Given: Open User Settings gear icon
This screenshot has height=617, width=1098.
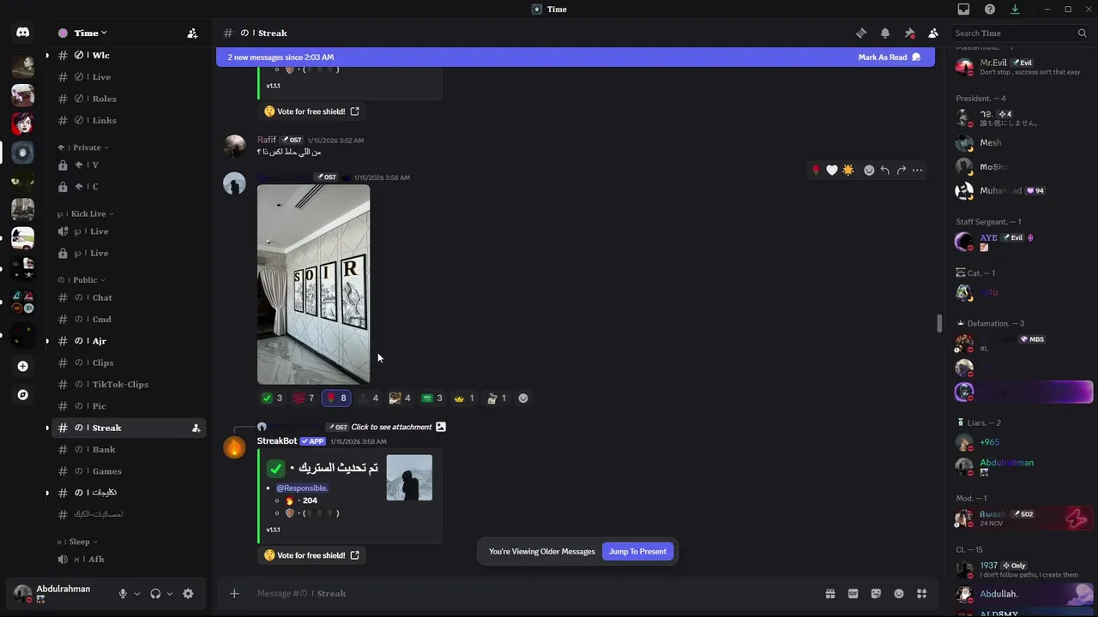Looking at the screenshot, I should click(188, 594).
